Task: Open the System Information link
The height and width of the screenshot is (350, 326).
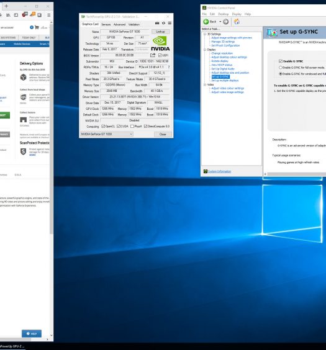Action: 219,171
